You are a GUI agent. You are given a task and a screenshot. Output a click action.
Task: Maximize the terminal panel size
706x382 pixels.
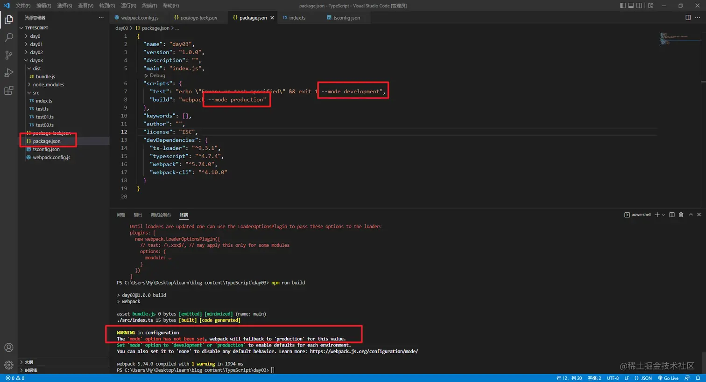[x=691, y=215]
